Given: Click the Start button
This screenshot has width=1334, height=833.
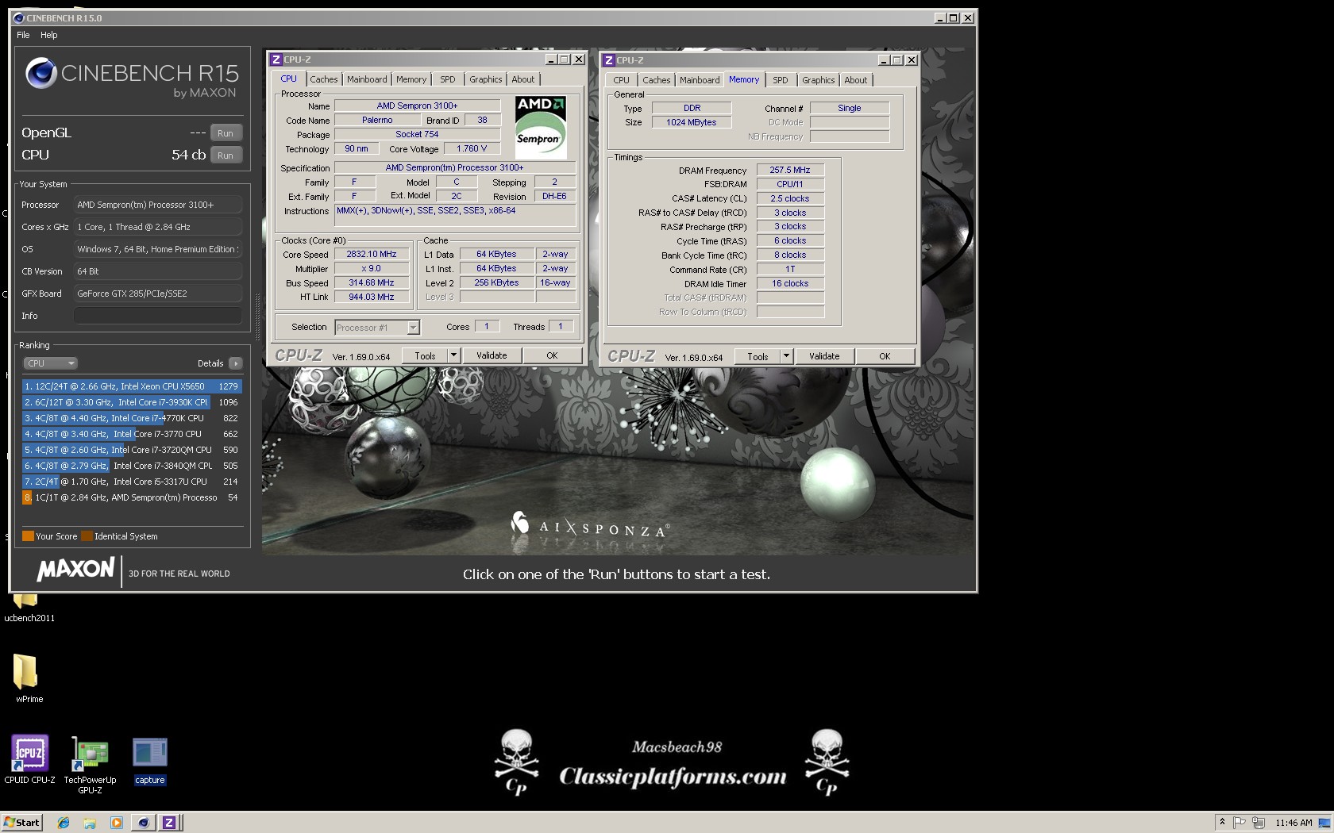Looking at the screenshot, I should click(x=21, y=823).
